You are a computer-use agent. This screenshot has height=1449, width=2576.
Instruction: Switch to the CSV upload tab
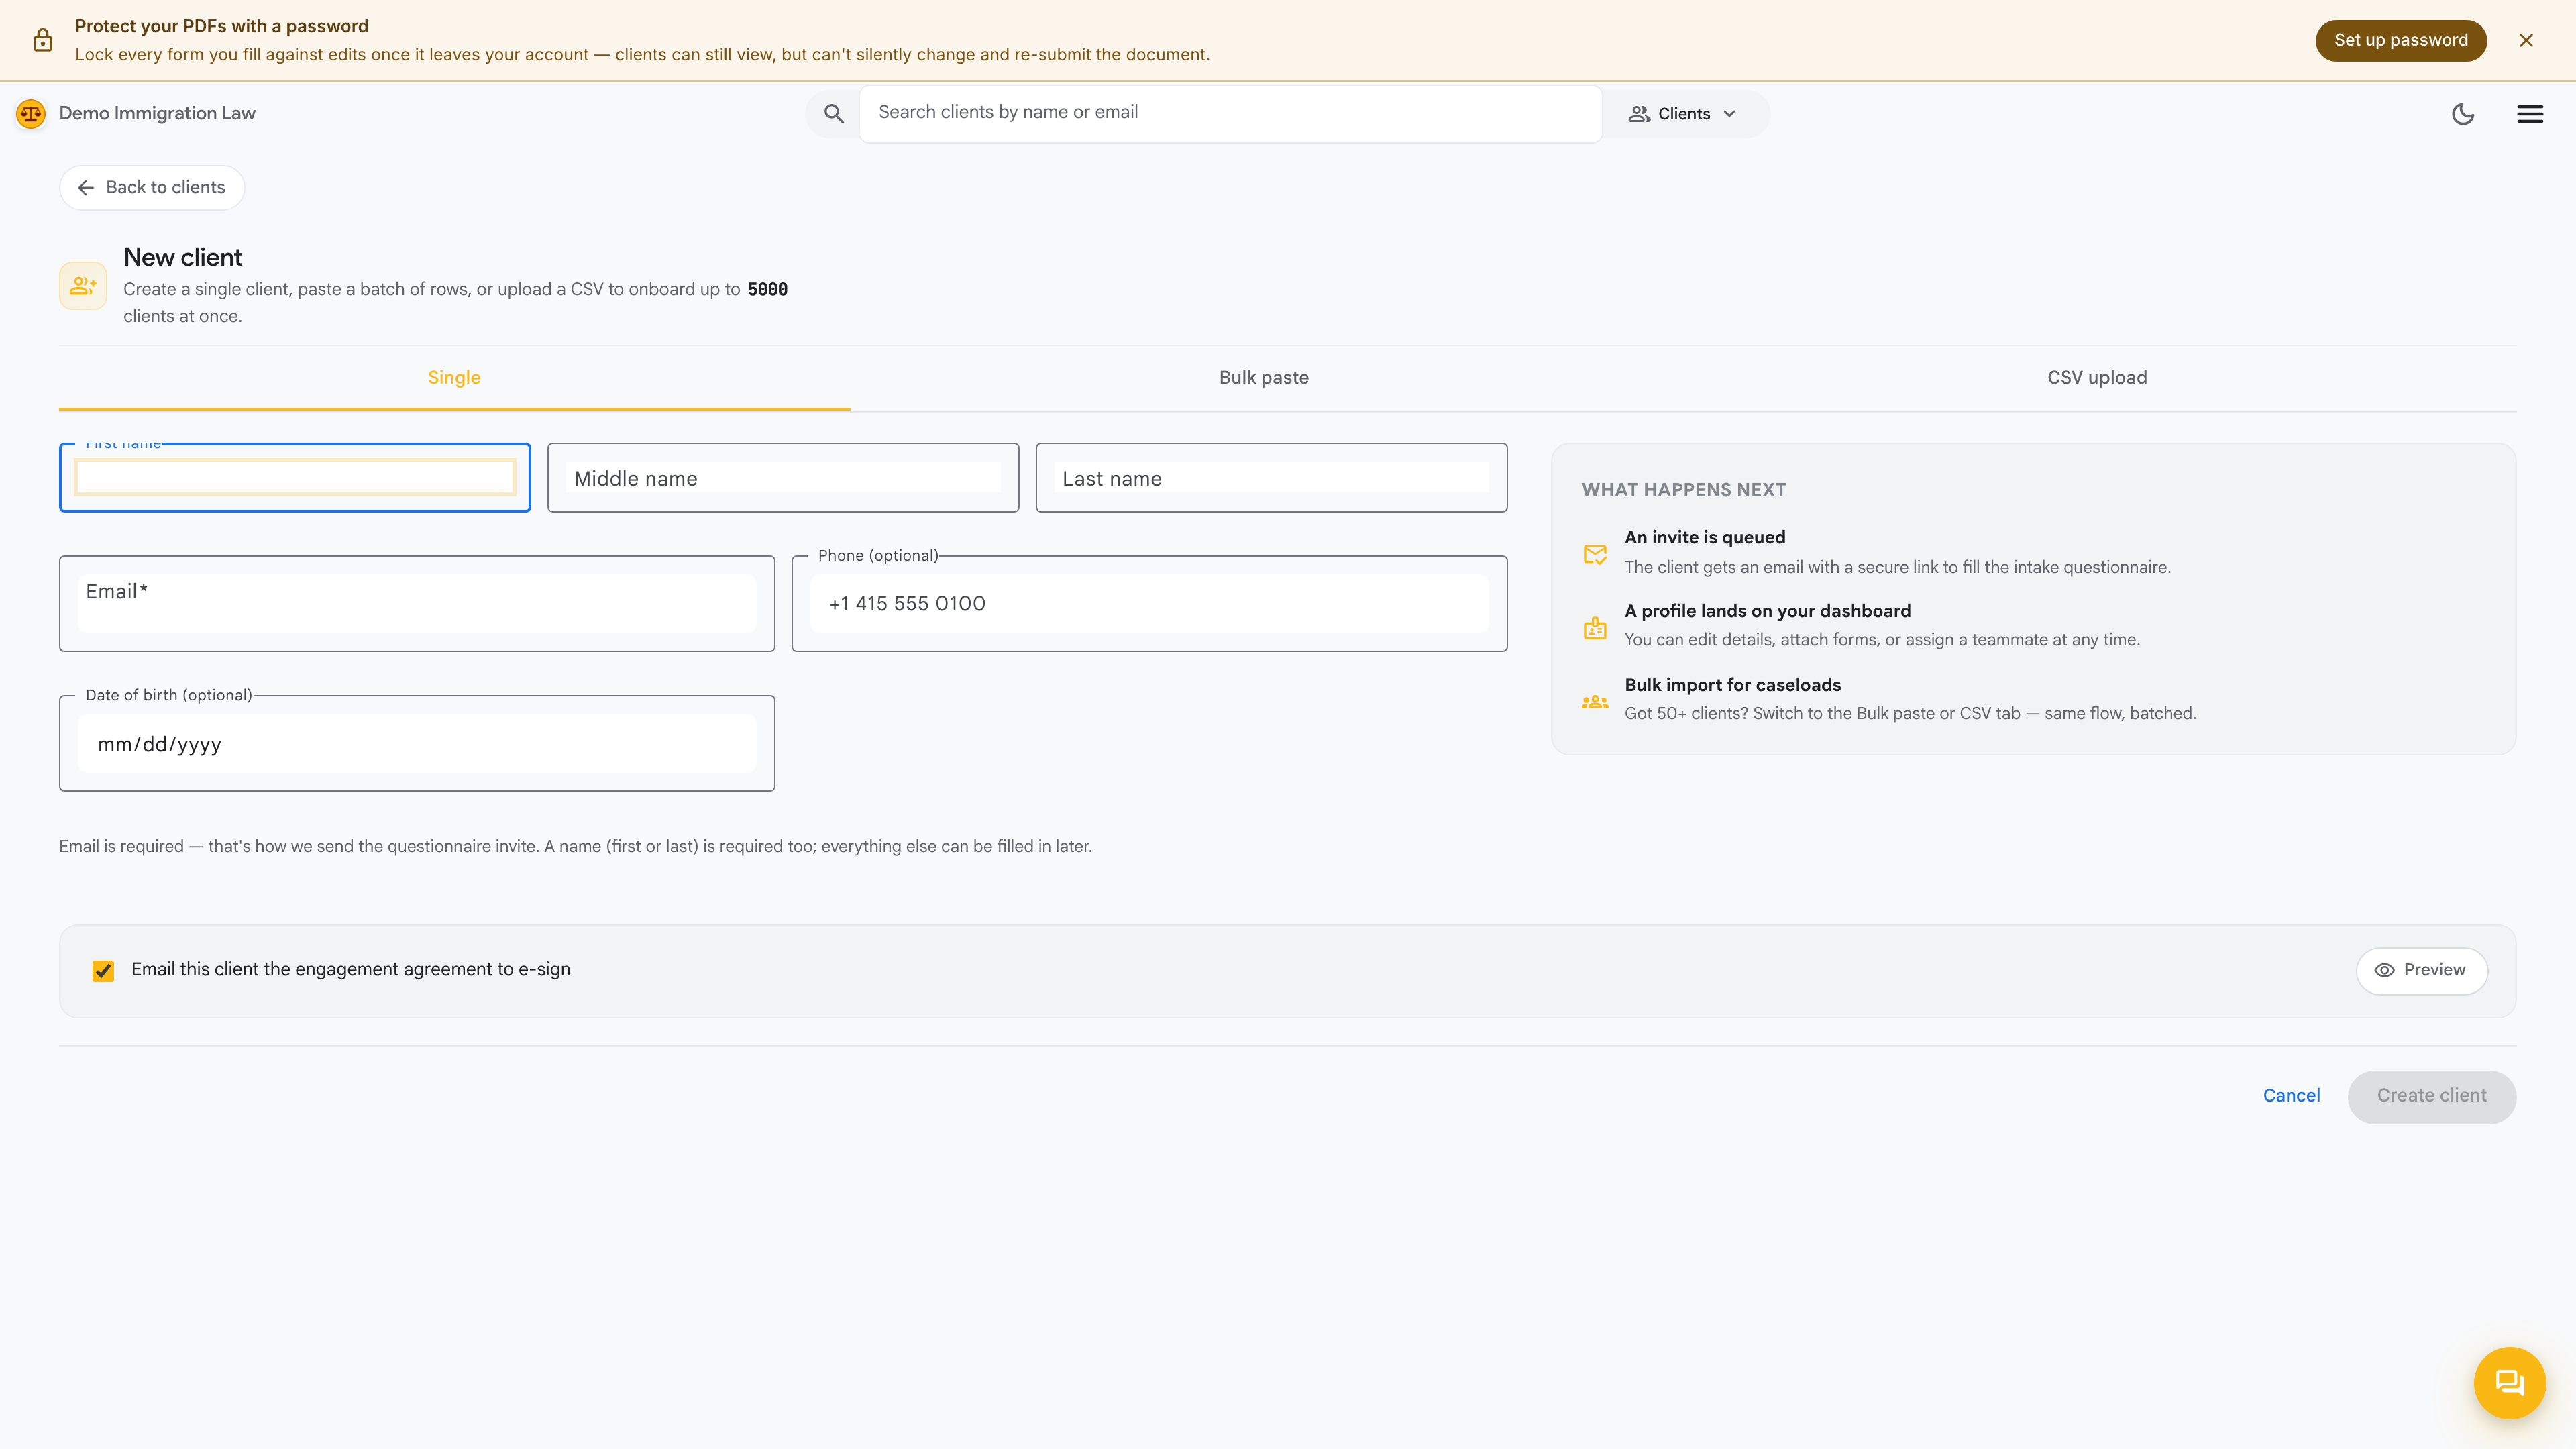click(2096, 378)
